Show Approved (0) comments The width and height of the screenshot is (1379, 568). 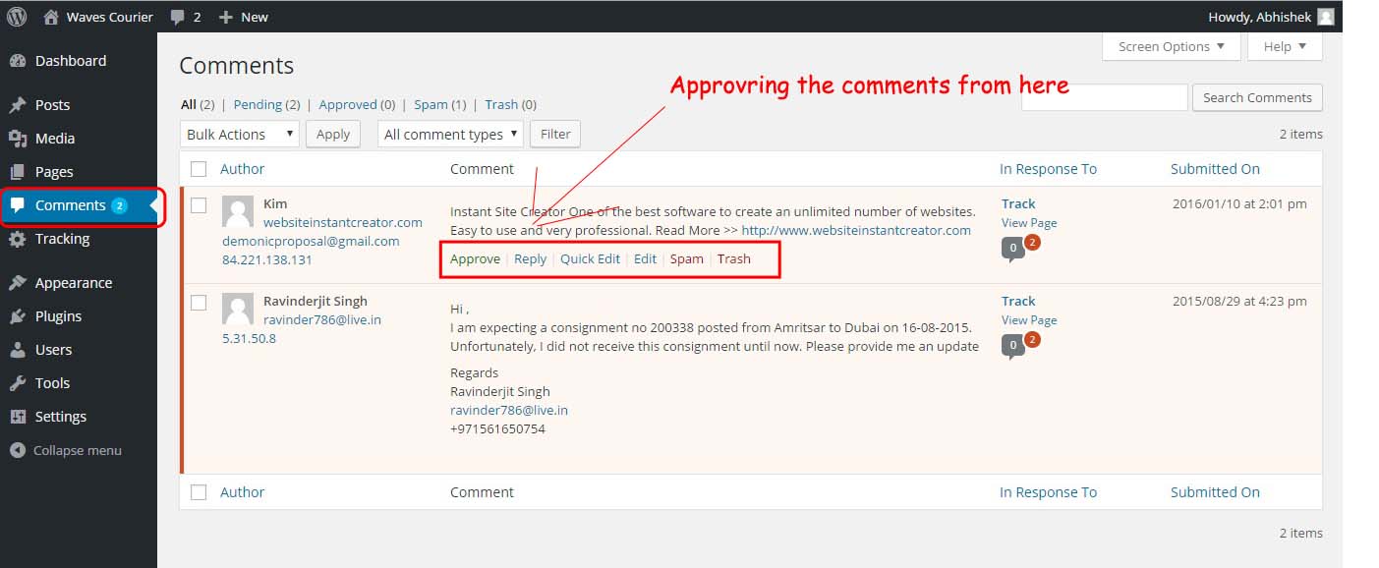coord(358,104)
